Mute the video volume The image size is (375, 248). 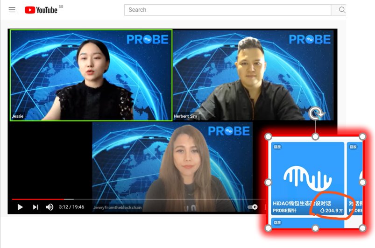[50, 207]
